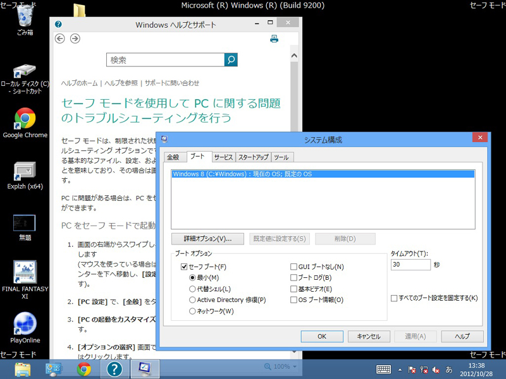Switch to Help and Support taskbar button
This screenshot has height=379, width=506.
(x=114, y=370)
